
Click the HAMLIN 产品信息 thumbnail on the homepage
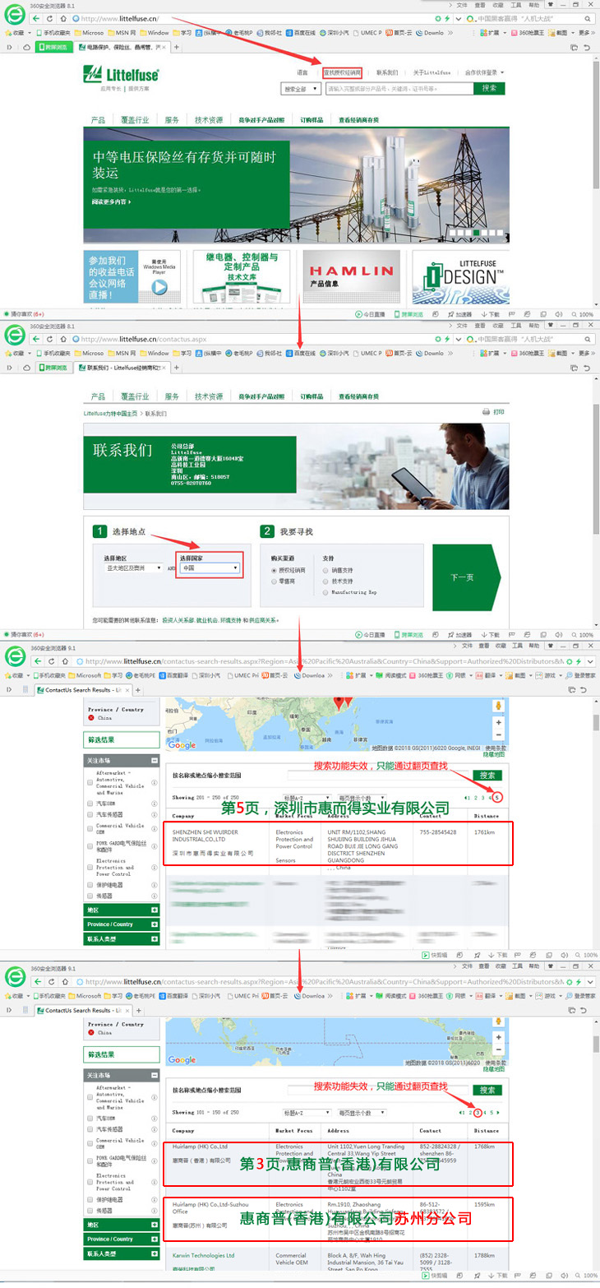coord(352,278)
